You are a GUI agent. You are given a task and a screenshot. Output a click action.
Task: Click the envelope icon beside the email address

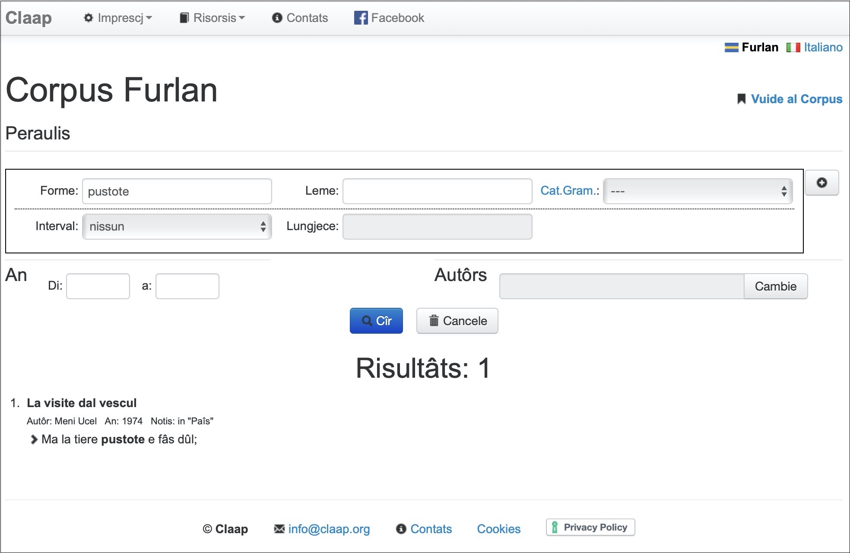[279, 529]
